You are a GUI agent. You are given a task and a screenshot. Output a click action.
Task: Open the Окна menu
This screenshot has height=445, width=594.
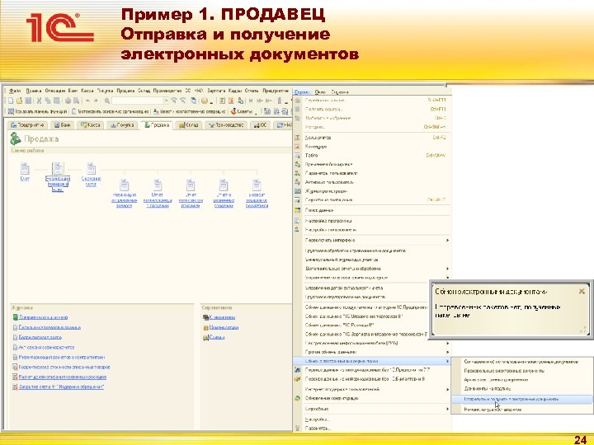[320, 92]
